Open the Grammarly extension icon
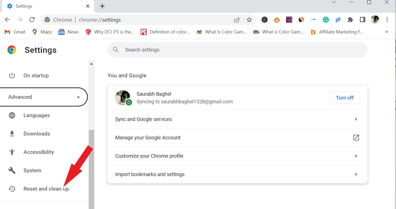The image size is (396, 209). click(x=326, y=20)
